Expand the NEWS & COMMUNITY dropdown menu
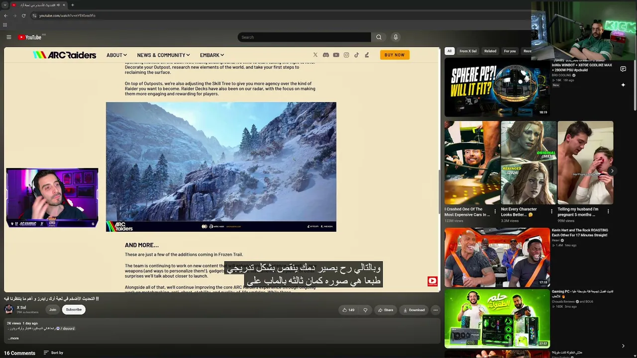 pyautogui.click(x=163, y=55)
